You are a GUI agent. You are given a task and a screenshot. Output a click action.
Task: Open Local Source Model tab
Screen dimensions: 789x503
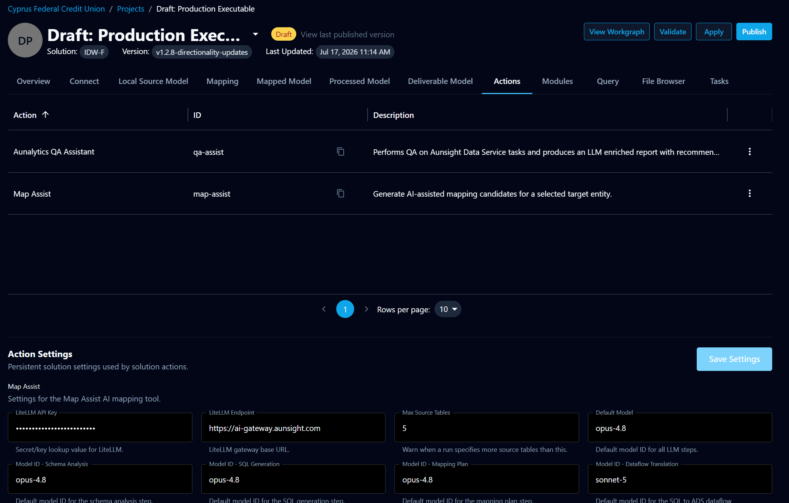153,81
